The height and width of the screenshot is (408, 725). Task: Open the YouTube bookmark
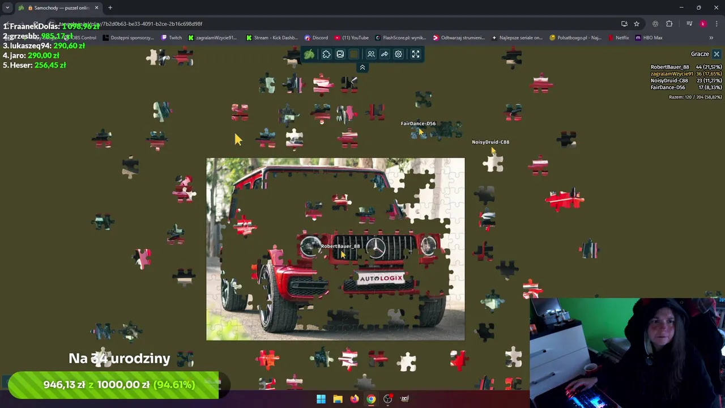coord(351,38)
